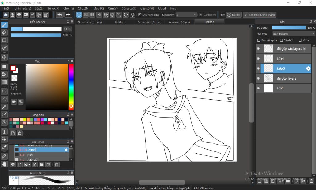The width and height of the screenshot is (316, 190).
Task: Click Tạo một đường thẳng button
Action: pos(259,15)
